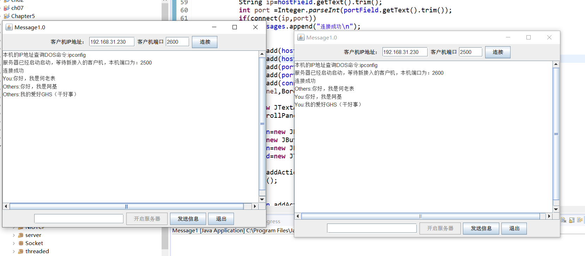Click code line 60 with Integer.parseInt

(x=345, y=10)
